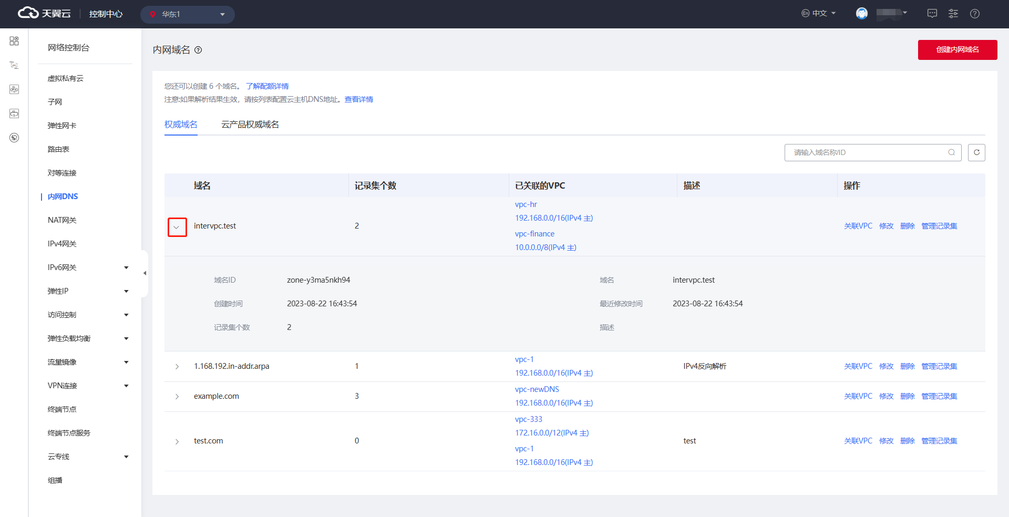Open the product grid icon in left rail

[14, 41]
